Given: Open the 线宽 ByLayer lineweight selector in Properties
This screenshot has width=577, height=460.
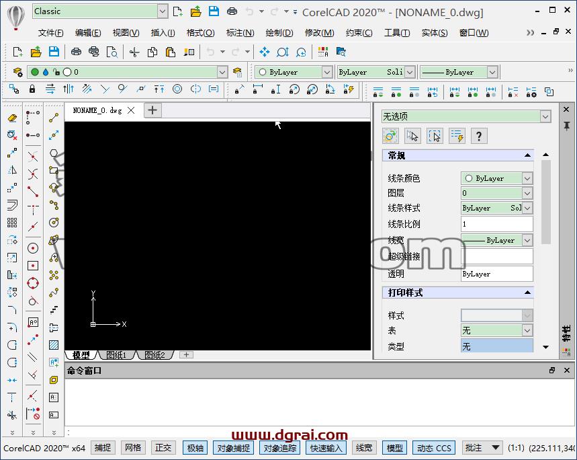Looking at the screenshot, I should [497, 240].
